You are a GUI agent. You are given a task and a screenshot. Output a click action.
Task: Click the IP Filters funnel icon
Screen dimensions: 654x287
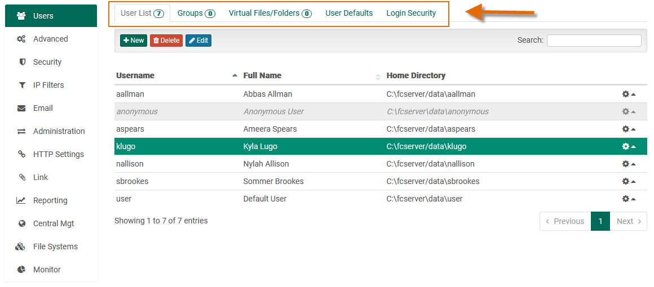pos(22,85)
